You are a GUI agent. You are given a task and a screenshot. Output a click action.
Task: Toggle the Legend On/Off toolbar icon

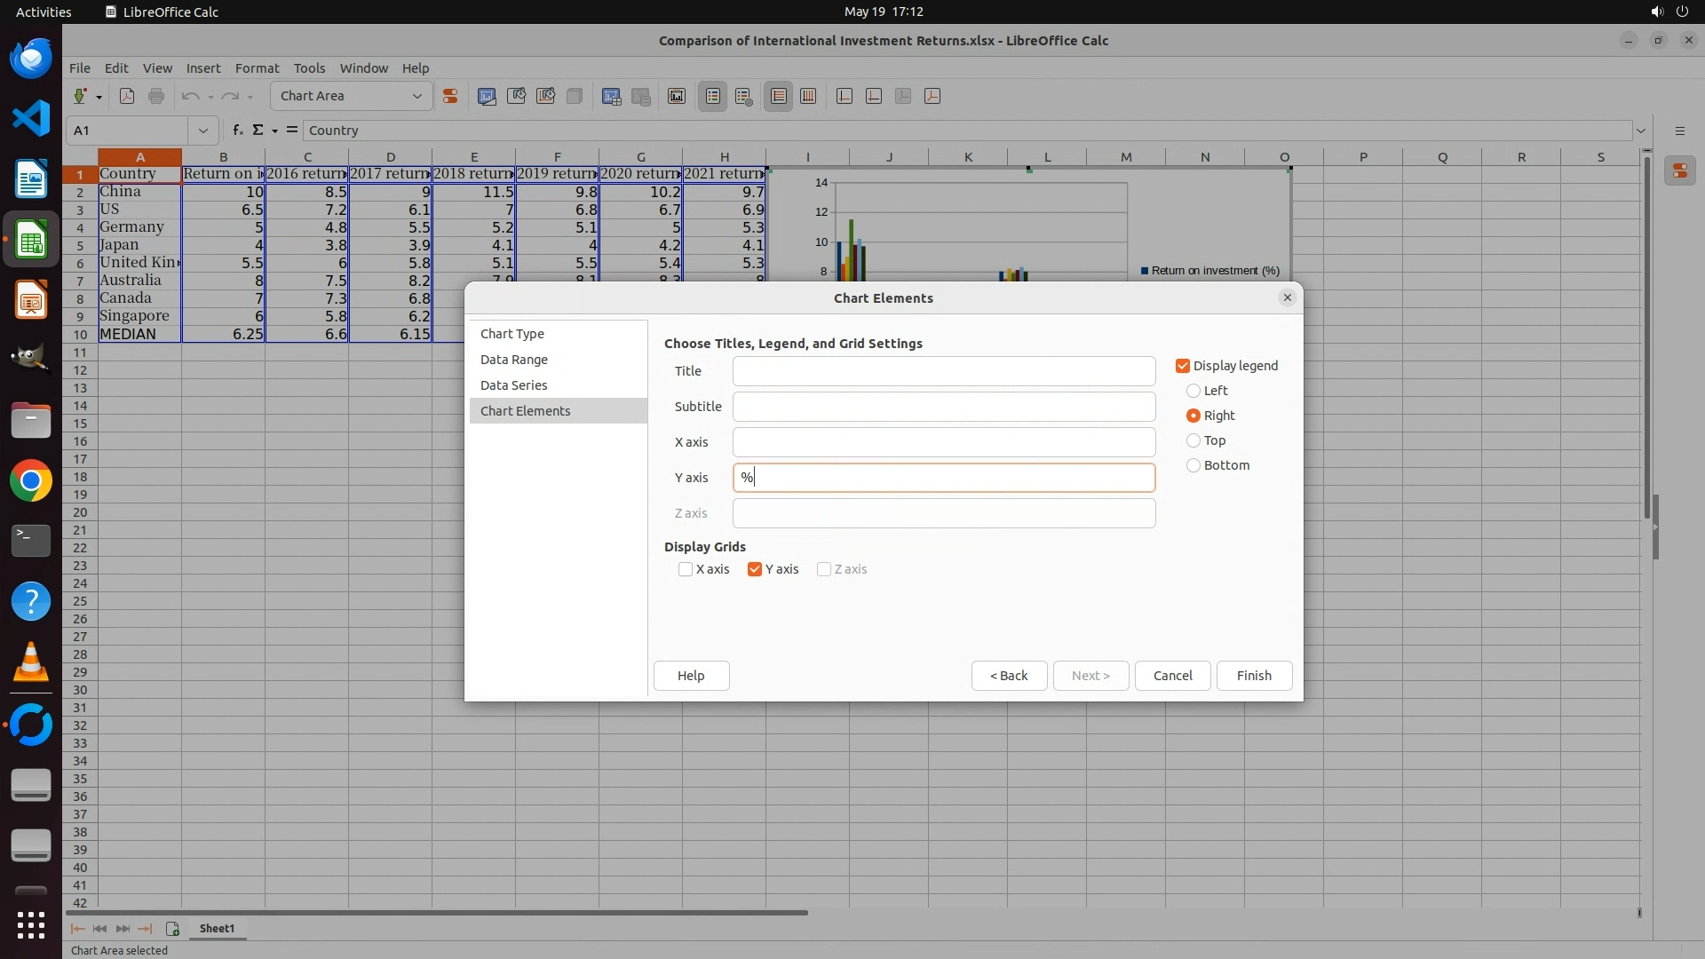713,96
